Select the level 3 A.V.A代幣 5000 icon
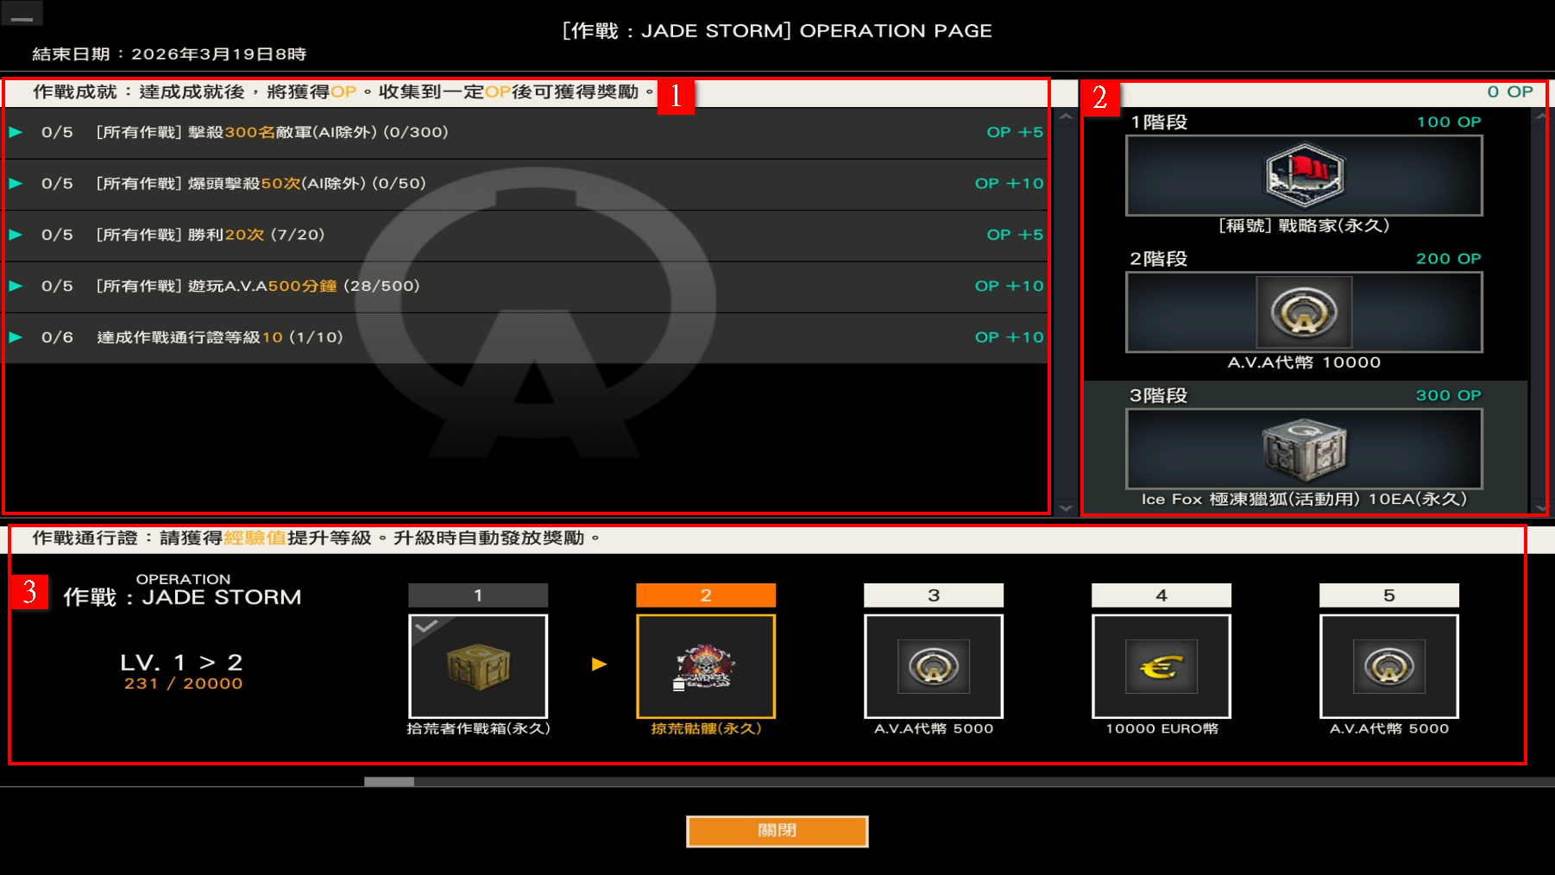This screenshot has height=875, width=1555. tap(934, 666)
